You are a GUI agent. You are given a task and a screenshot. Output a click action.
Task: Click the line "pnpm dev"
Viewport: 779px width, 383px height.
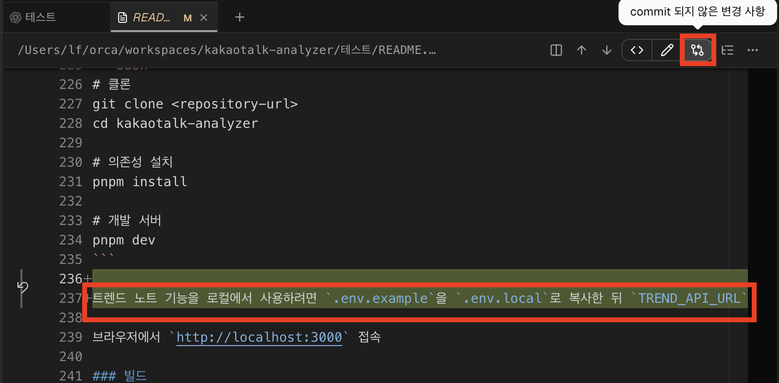coord(124,240)
